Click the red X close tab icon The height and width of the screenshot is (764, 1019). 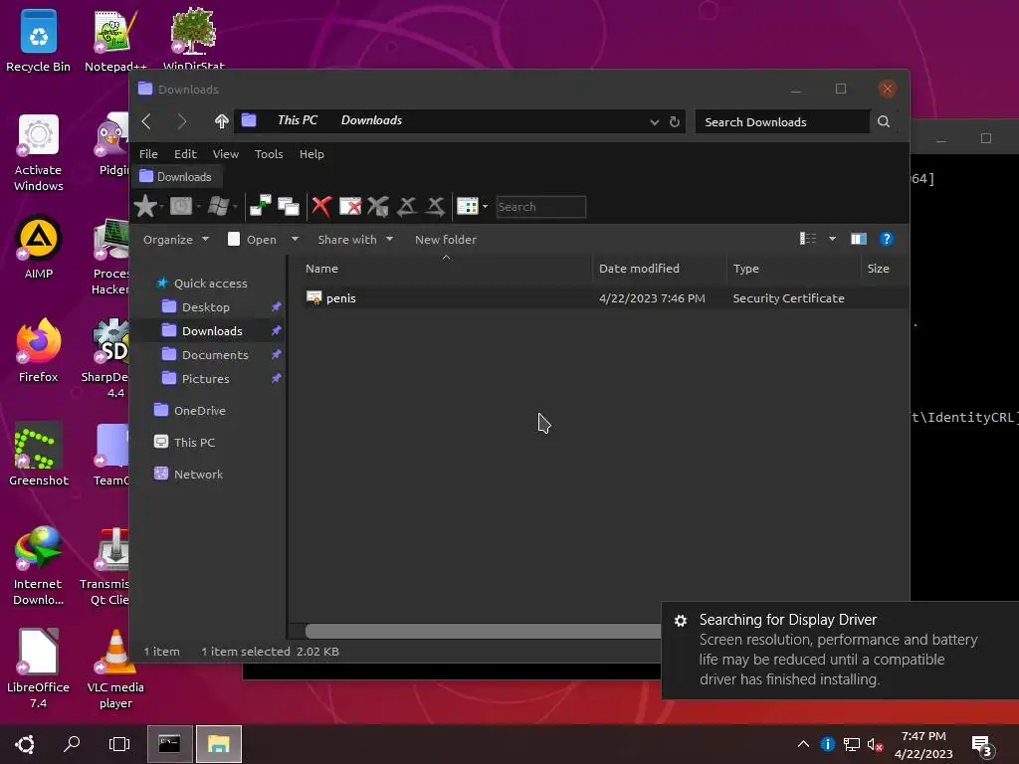(x=321, y=207)
